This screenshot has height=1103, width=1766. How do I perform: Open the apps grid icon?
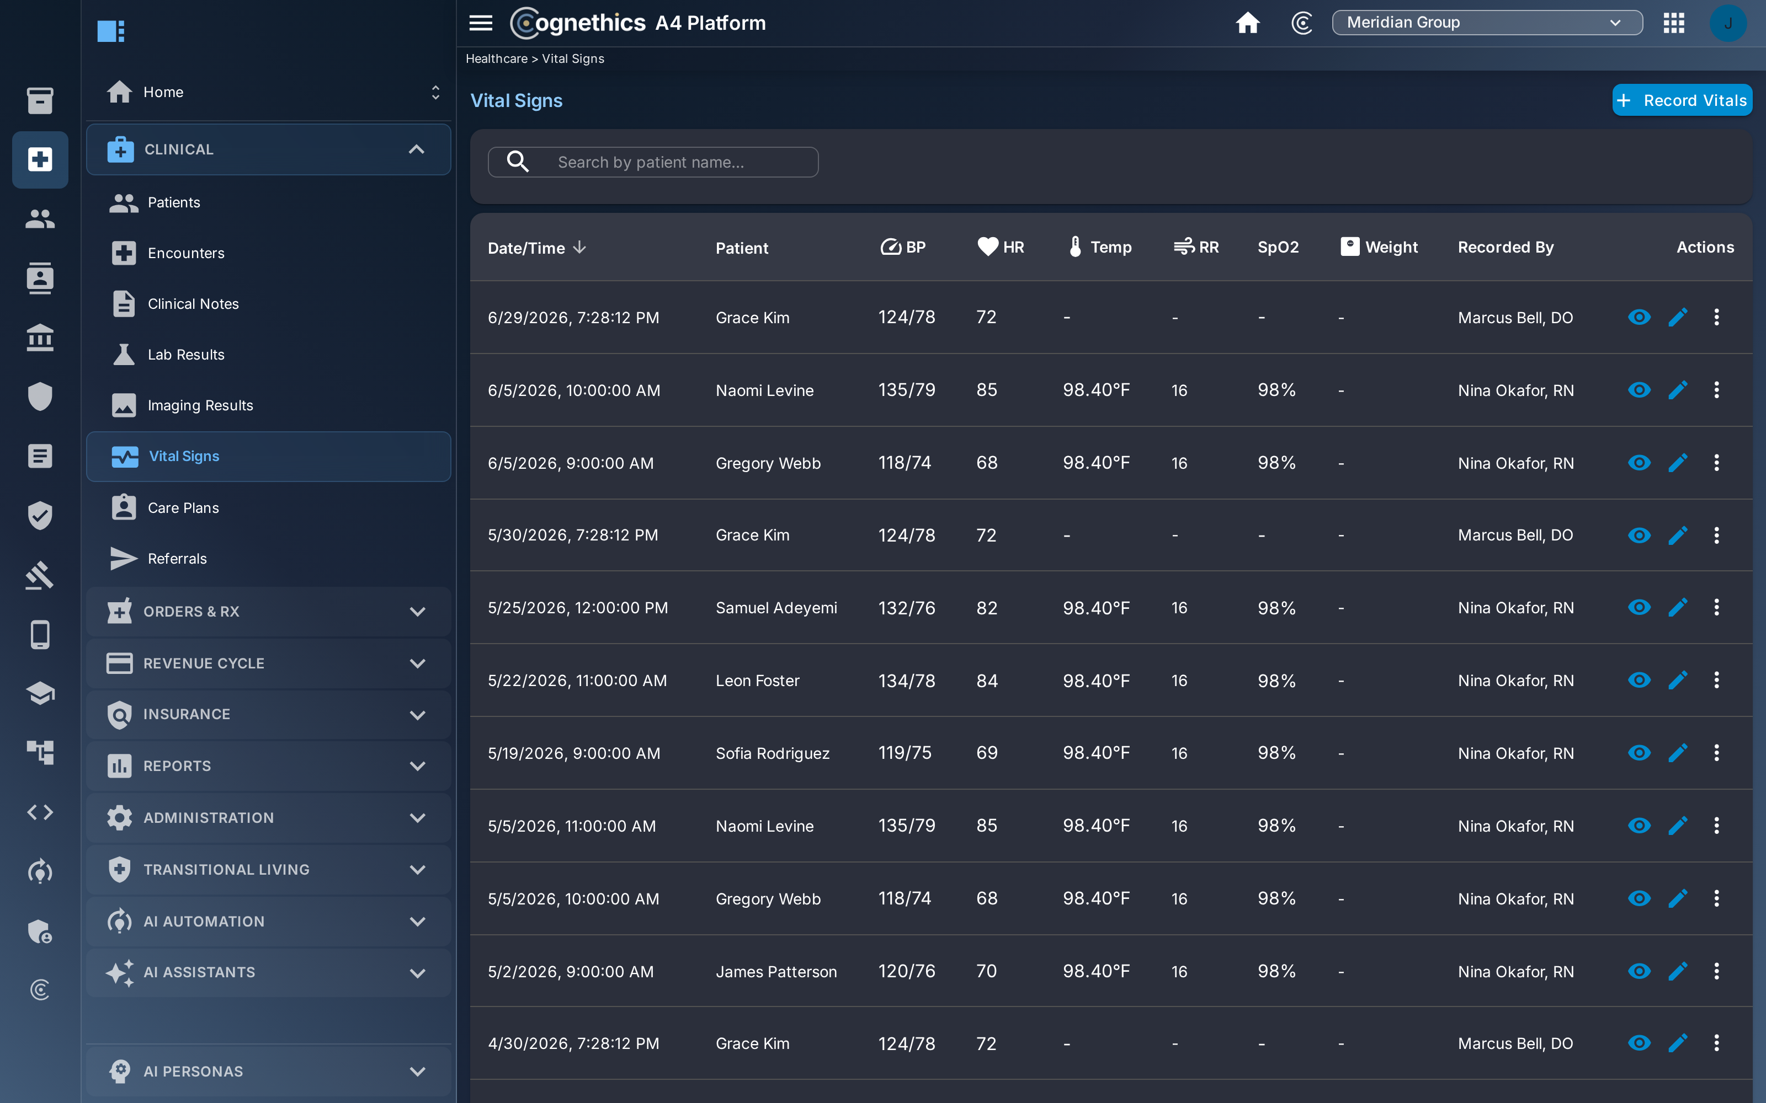pyautogui.click(x=1673, y=23)
